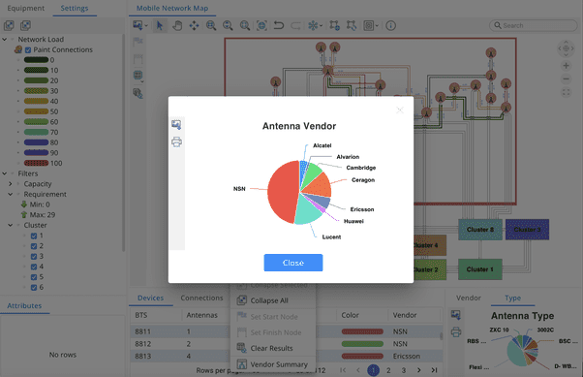The height and width of the screenshot is (377, 583).
Task: Click the load 50 yellow color swatch
Action: pos(36,111)
